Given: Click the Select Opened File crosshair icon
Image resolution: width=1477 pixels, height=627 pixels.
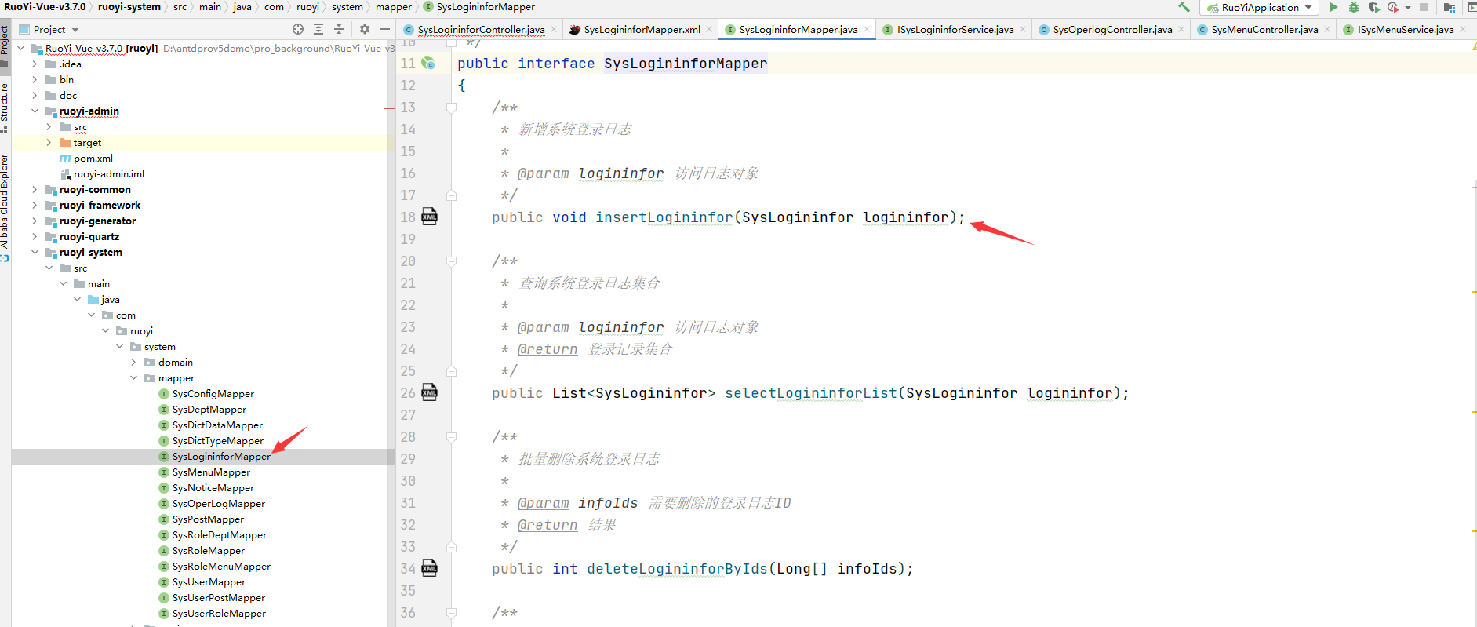Looking at the screenshot, I should coord(298,29).
